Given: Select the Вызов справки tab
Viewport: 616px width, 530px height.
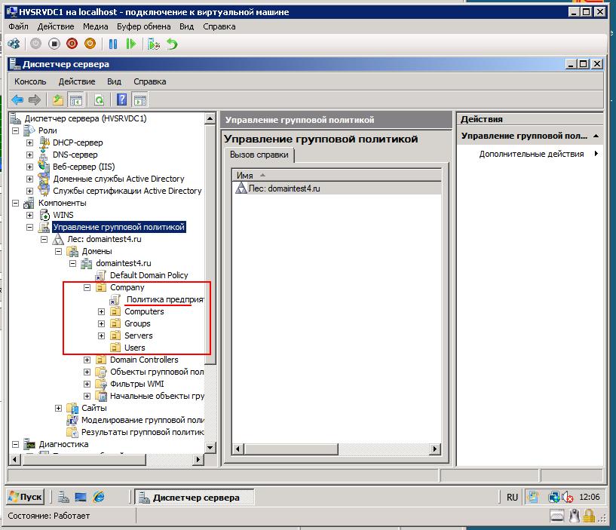Looking at the screenshot, I should tap(259, 155).
